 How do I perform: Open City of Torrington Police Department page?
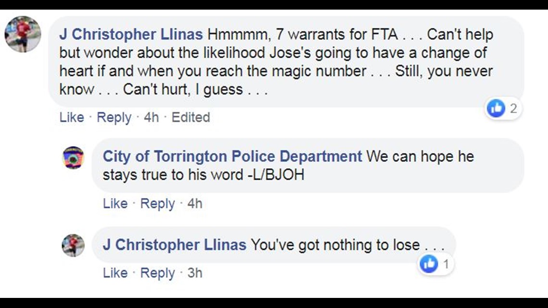point(232,157)
